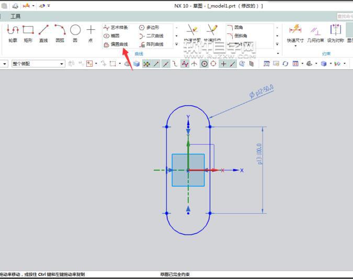Click the dashed rectangle selection icon
The height and width of the screenshot is (279, 353).
tap(113, 64)
